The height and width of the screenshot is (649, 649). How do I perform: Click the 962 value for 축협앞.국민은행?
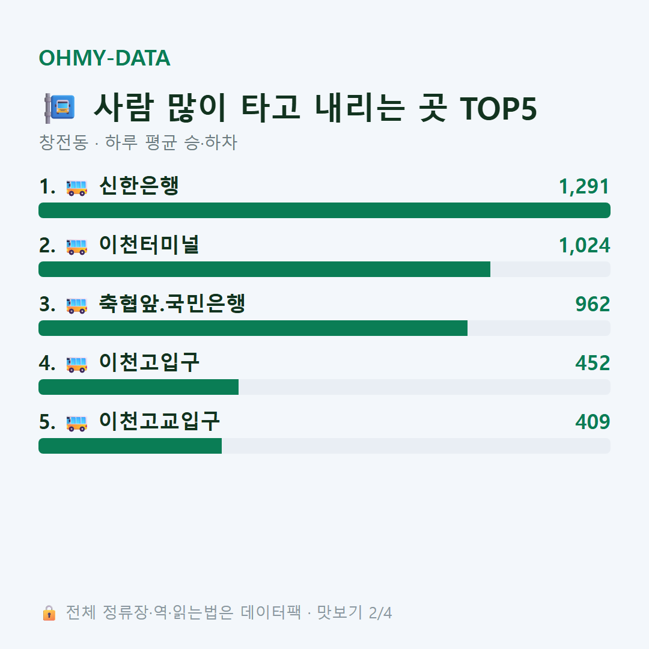point(593,304)
